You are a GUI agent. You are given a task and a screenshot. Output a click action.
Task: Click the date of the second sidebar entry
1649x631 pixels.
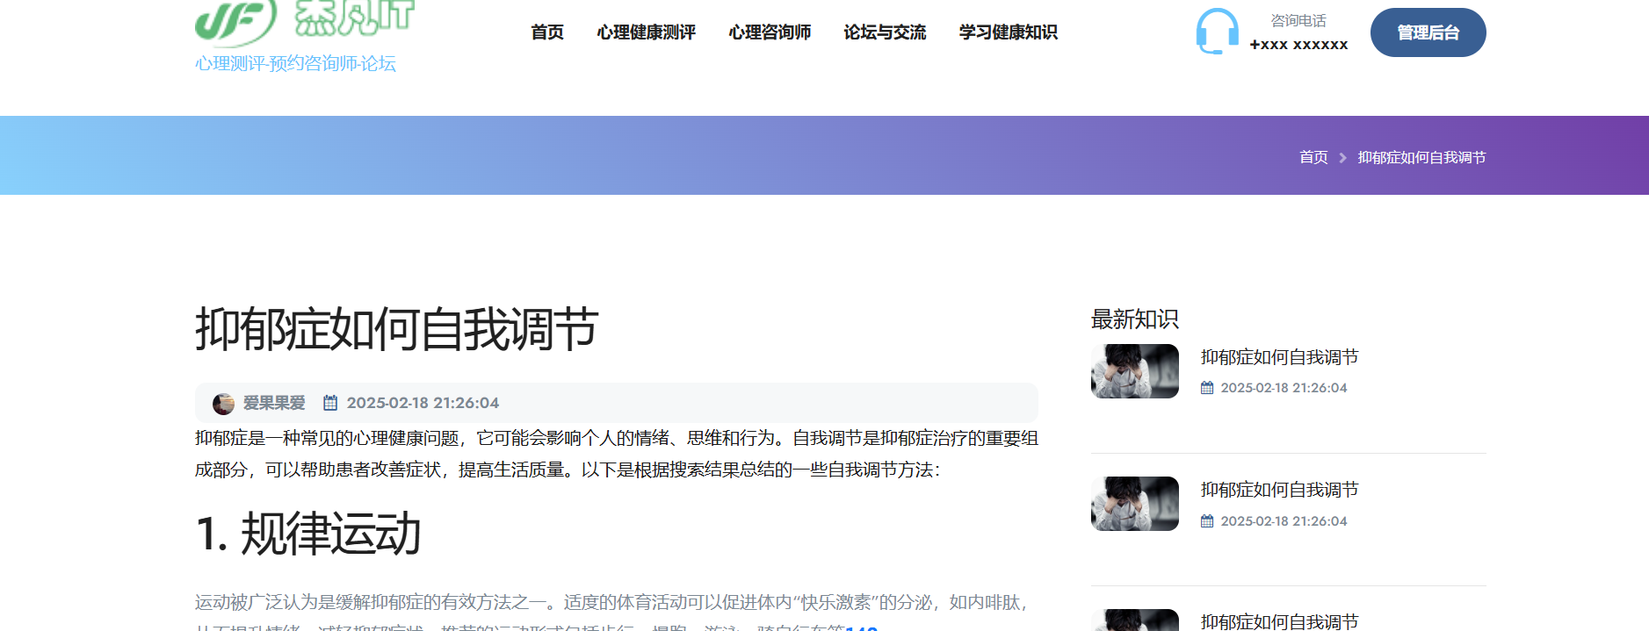(1284, 521)
